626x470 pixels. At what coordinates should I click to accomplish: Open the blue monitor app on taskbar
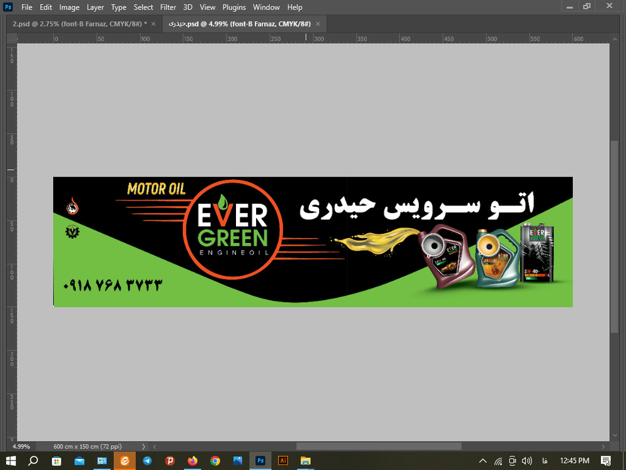tap(102, 461)
